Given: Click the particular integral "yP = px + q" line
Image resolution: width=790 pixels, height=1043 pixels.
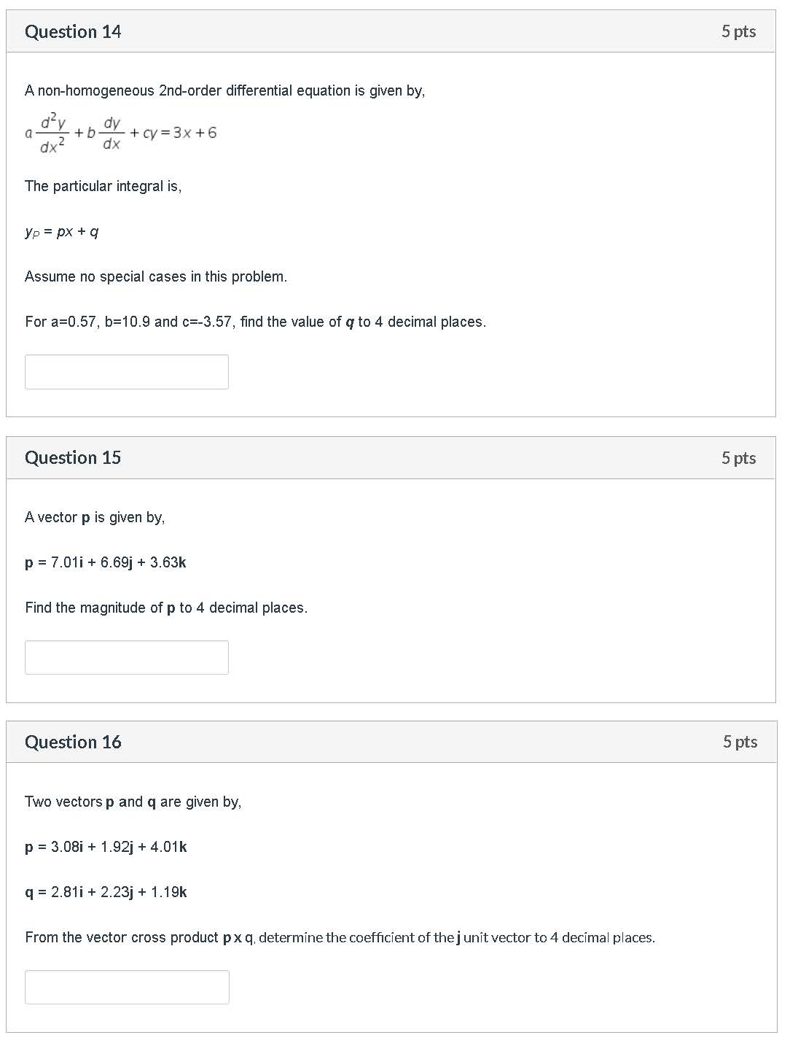Looking at the screenshot, I should pos(62,232).
